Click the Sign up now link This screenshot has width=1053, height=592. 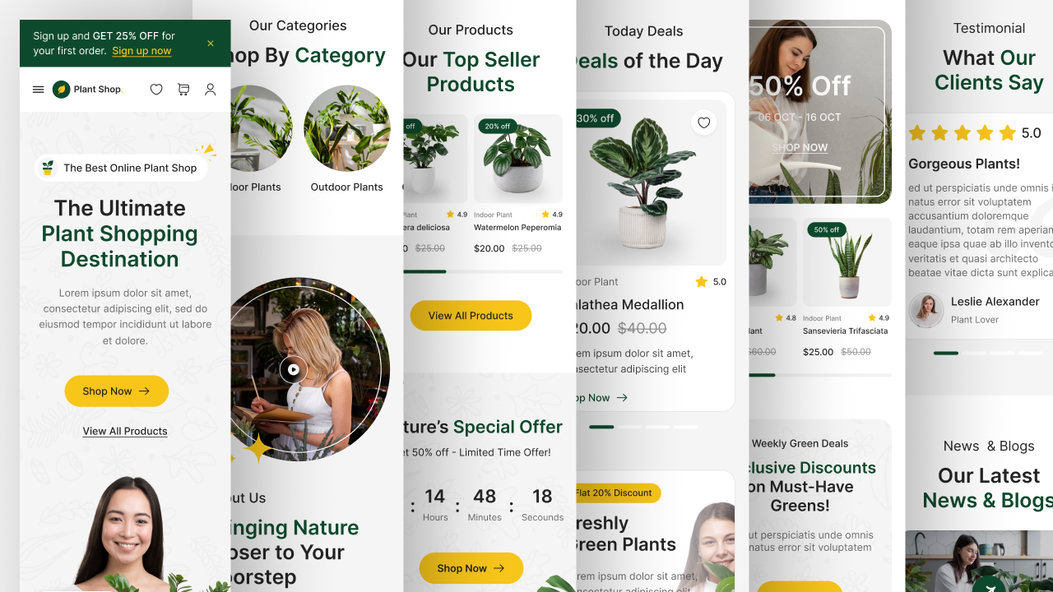[141, 51]
